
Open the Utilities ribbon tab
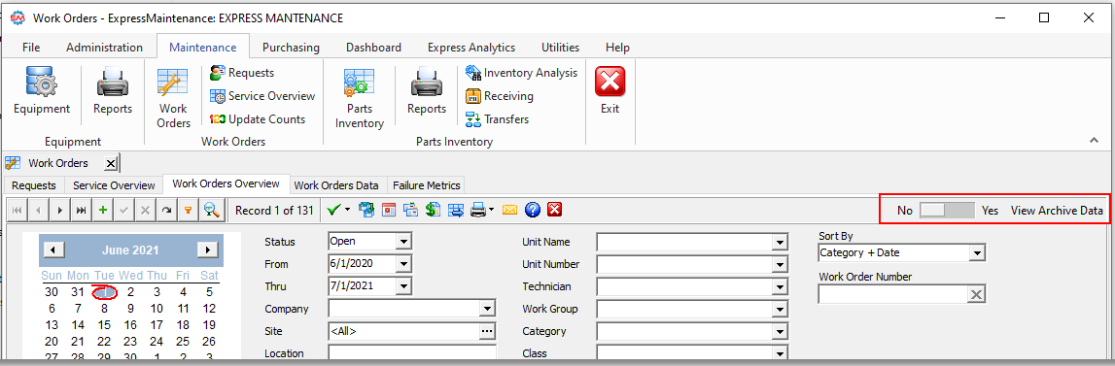(x=560, y=48)
